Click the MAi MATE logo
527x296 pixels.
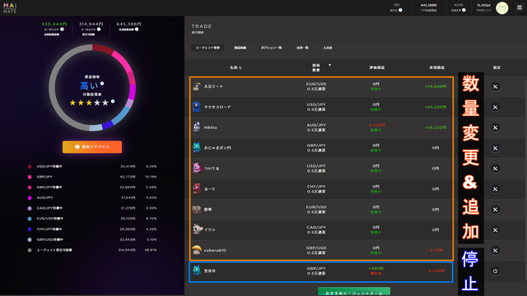tap(10, 8)
